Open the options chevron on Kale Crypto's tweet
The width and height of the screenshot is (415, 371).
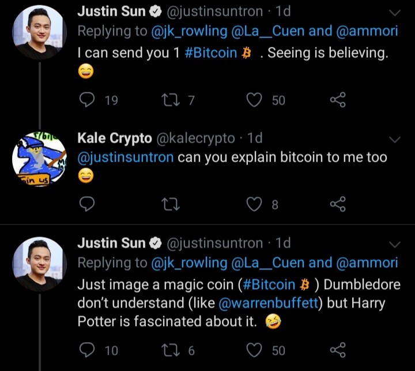click(x=395, y=140)
